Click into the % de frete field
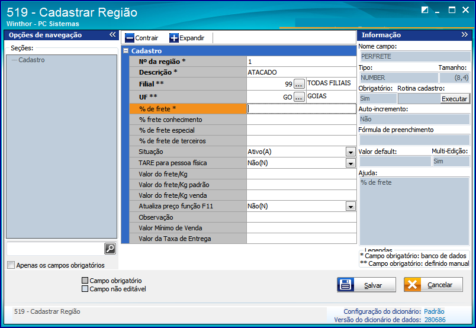476x328 pixels. pyautogui.click(x=301, y=109)
